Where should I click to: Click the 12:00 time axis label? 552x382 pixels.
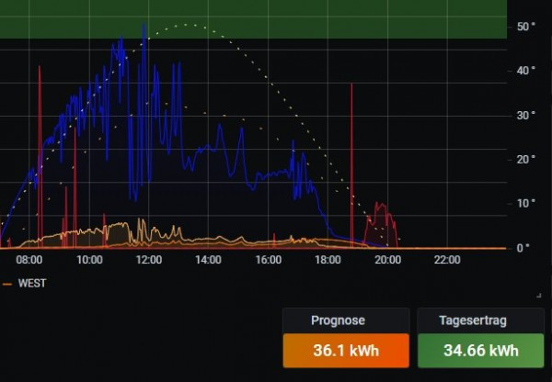point(148,261)
